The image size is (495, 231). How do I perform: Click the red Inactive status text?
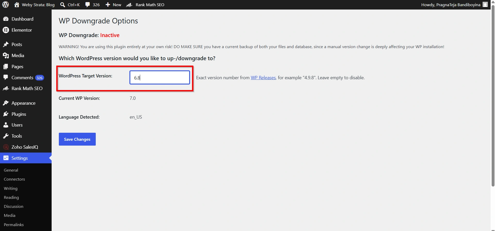110,35
